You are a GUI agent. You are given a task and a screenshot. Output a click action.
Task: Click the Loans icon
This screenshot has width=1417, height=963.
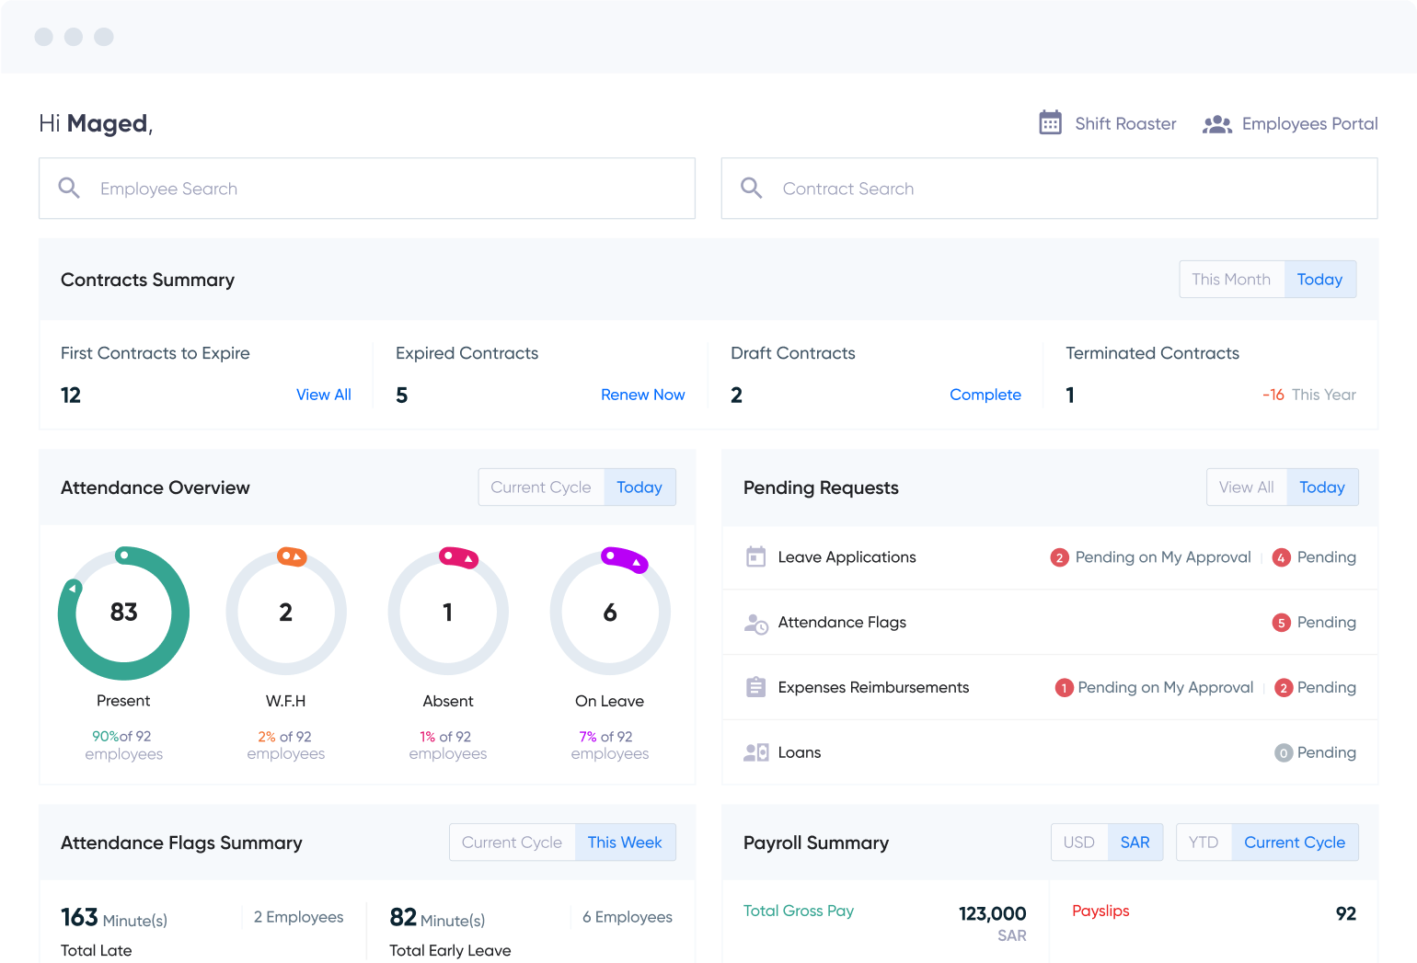point(755,752)
